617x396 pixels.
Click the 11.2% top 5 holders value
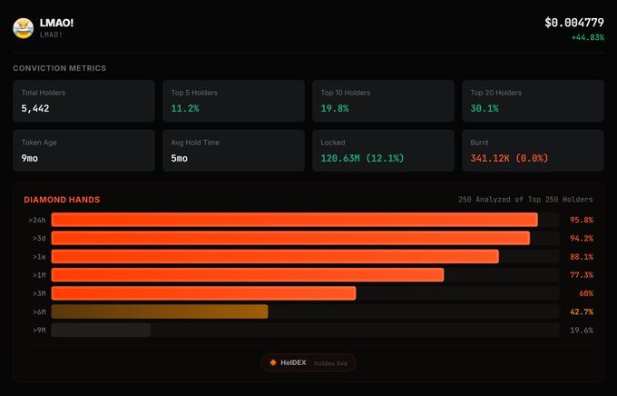(185, 109)
